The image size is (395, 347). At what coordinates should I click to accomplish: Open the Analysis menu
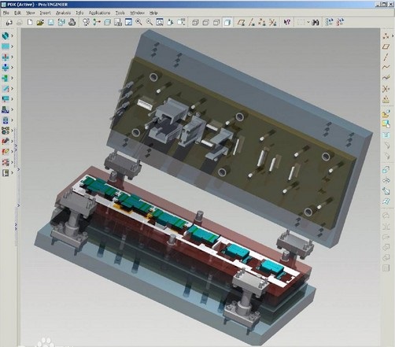(63, 13)
